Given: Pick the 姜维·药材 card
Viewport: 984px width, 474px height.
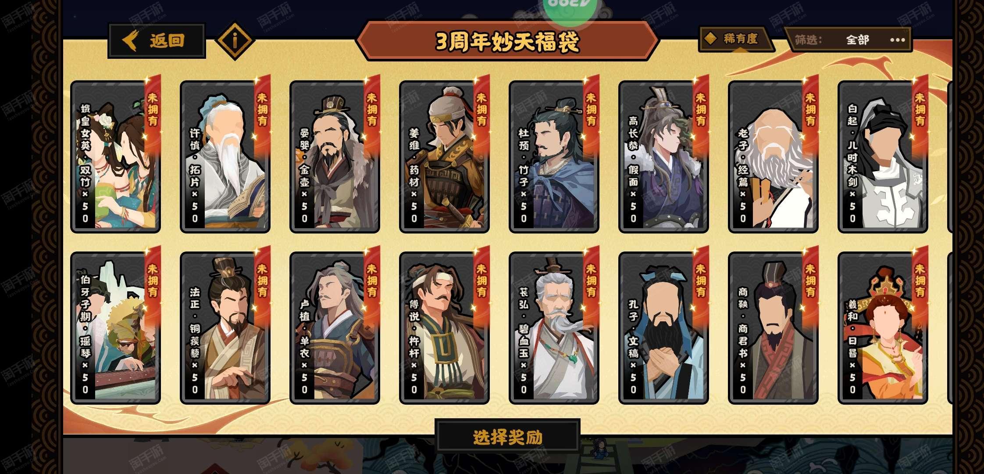Looking at the screenshot, I should [444, 157].
